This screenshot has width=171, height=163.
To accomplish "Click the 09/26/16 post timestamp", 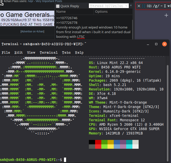I will [19, 20].
